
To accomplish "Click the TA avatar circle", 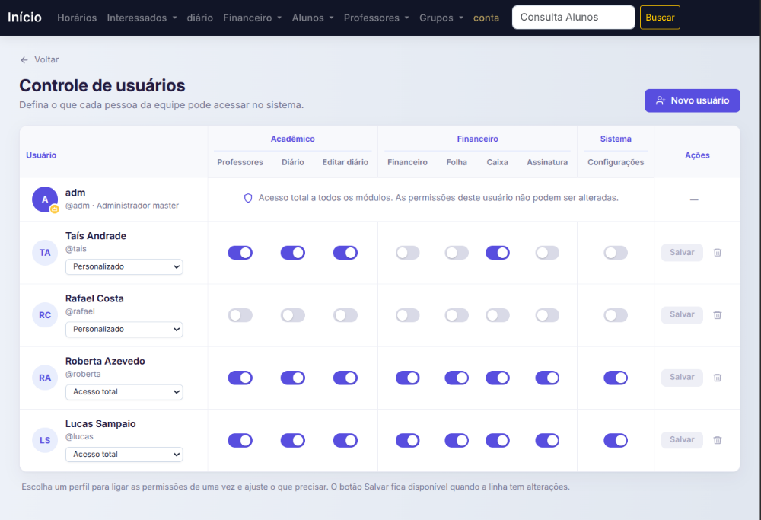I will [x=45, y=253].
